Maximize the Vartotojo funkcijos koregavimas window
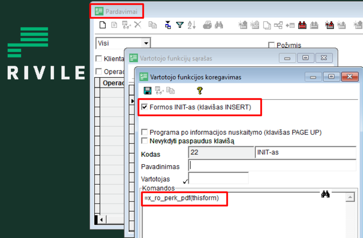363x238 pixels. pyautogui.click(x=331, y=77)
